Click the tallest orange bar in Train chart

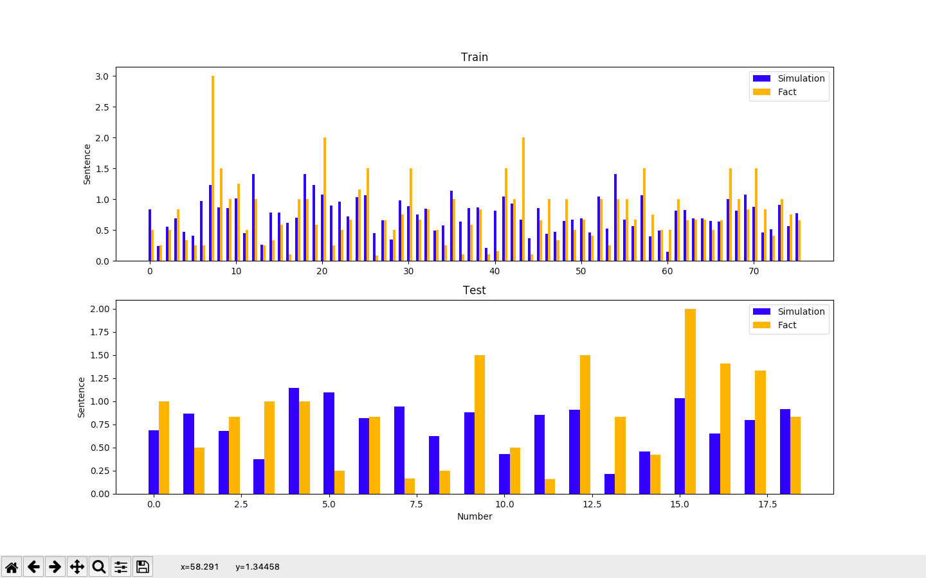(x=213, y=168)
